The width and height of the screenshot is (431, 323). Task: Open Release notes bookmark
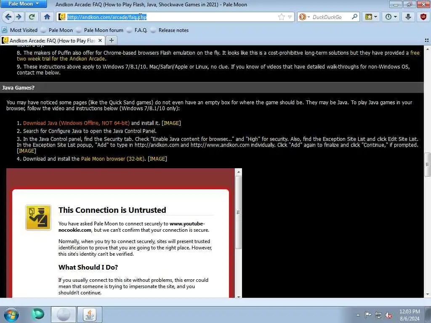point(170,30)
